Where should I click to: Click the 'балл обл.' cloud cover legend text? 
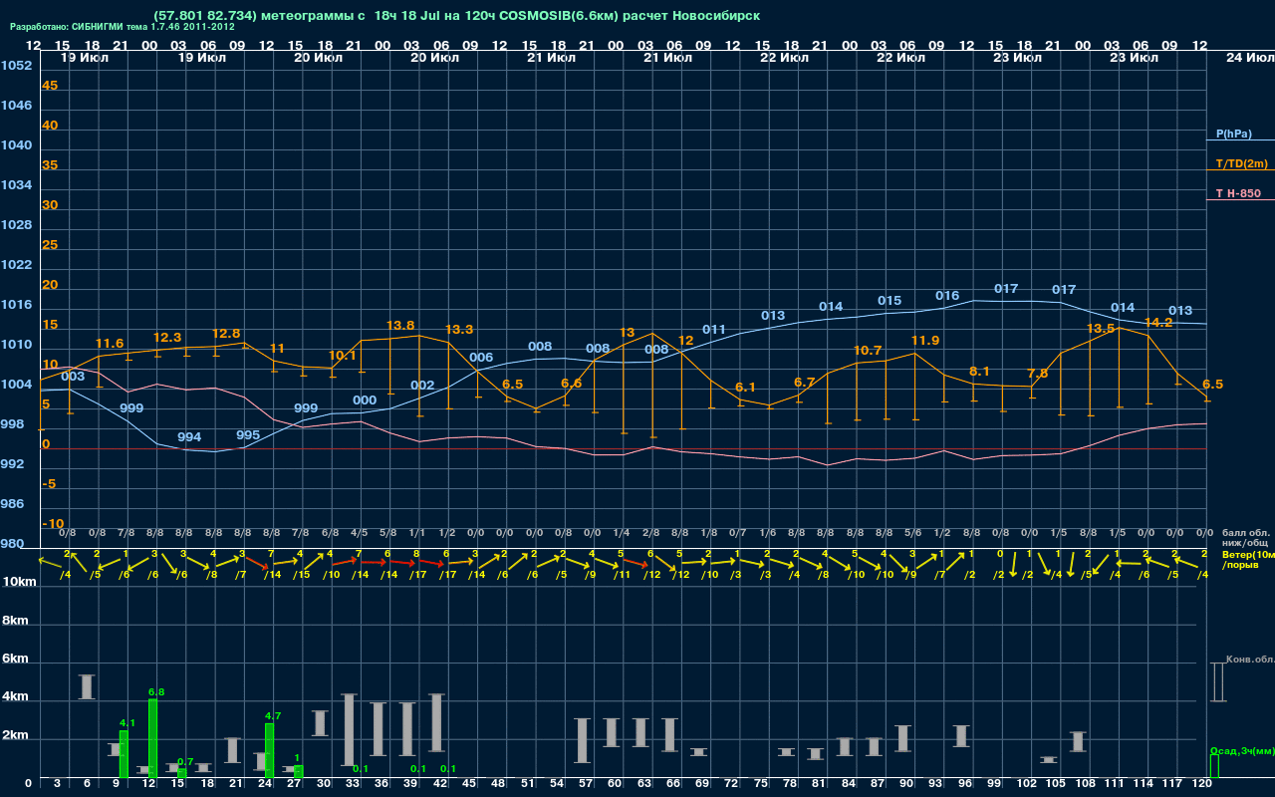1245,533
